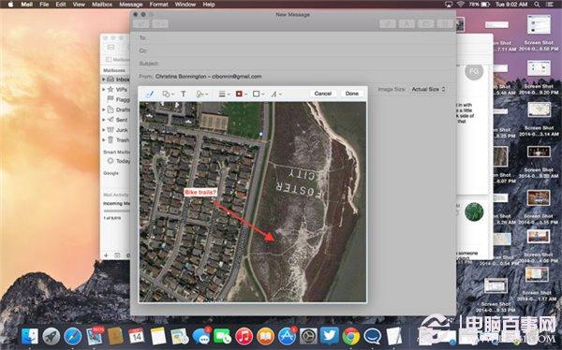Open the Flagged mailbox in Mail sidebar
This screenshot has height=350, width=562.
(119, 99)
